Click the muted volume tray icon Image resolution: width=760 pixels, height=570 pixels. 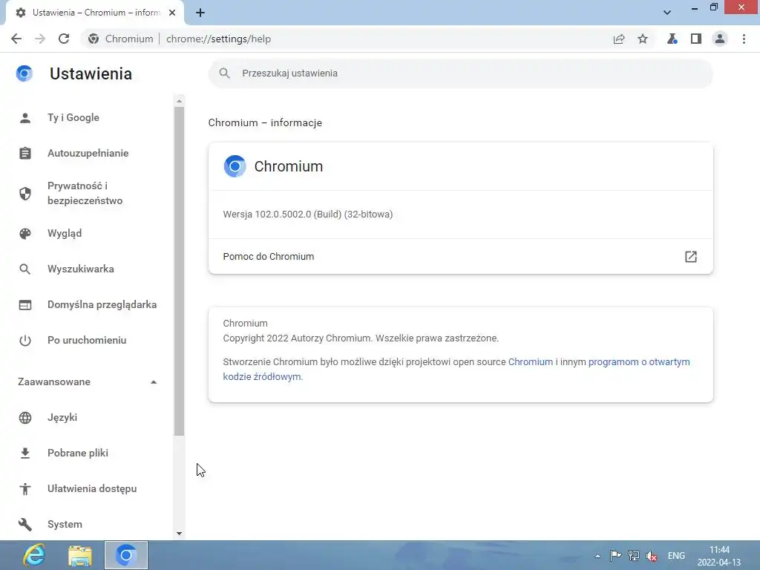(x=652, y=556)
